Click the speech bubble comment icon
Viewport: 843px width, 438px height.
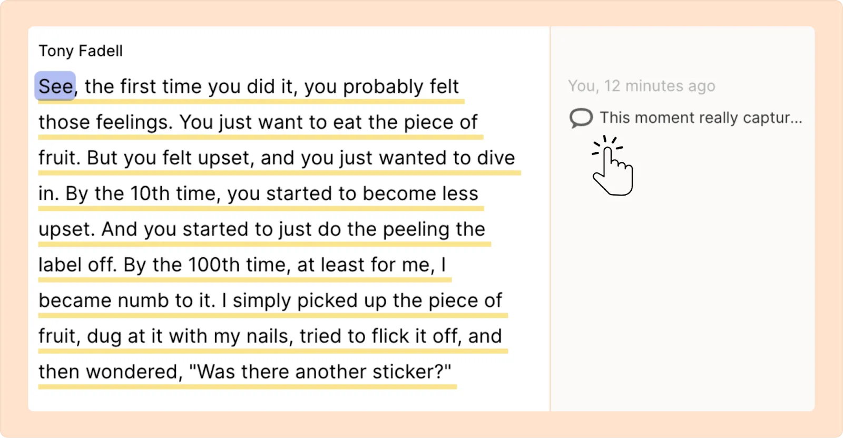pyautogui.click(x=581, y=118)
